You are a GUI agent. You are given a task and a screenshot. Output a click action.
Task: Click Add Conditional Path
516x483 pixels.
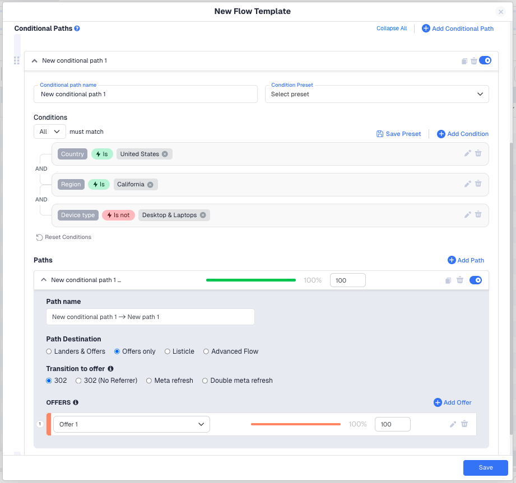pyautogui.click(x=458, y=29)
